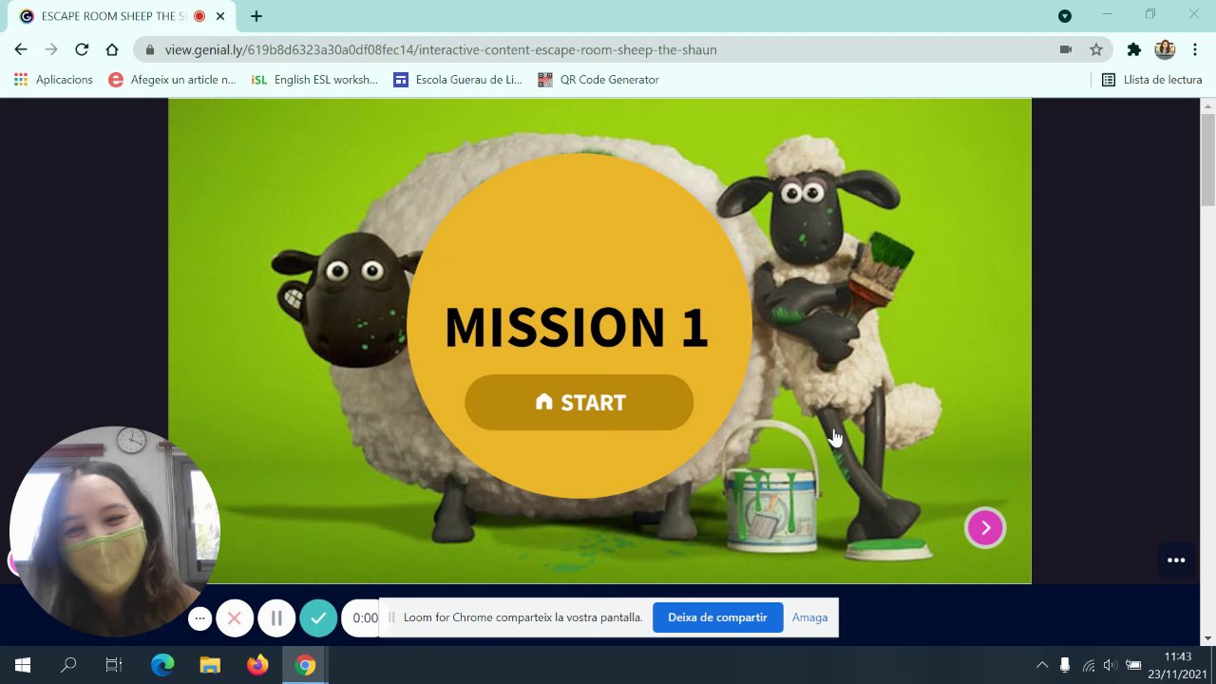
Task: Switch to Chrome in taskbar
Action: click(x=305, y=665)
